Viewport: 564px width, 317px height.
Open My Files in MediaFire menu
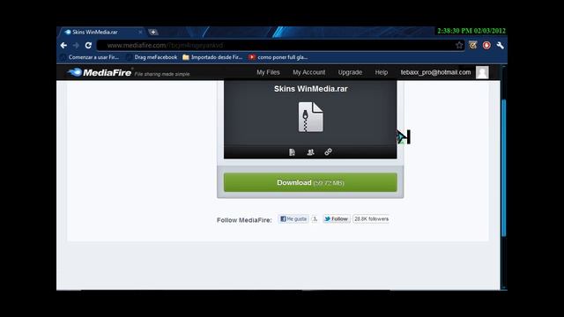(x=268, y=72)
